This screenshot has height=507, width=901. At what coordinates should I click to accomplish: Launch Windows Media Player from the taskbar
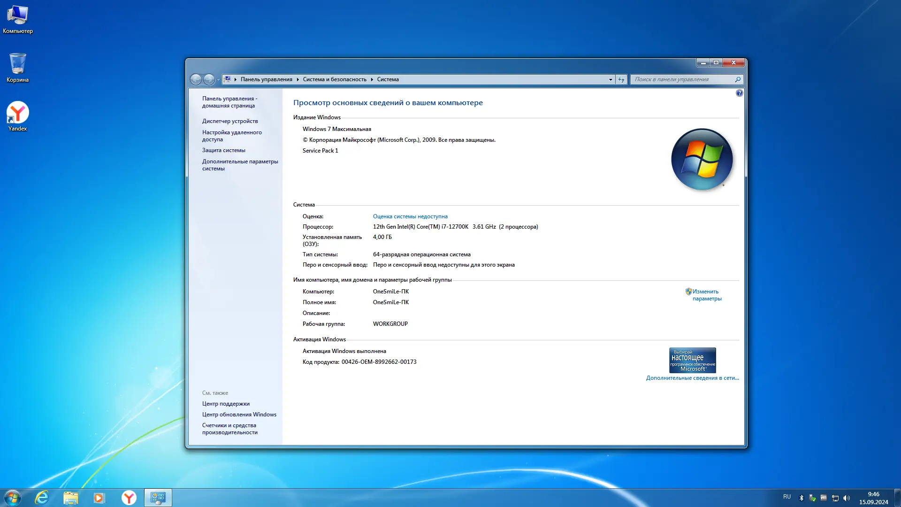click(99, 498)
